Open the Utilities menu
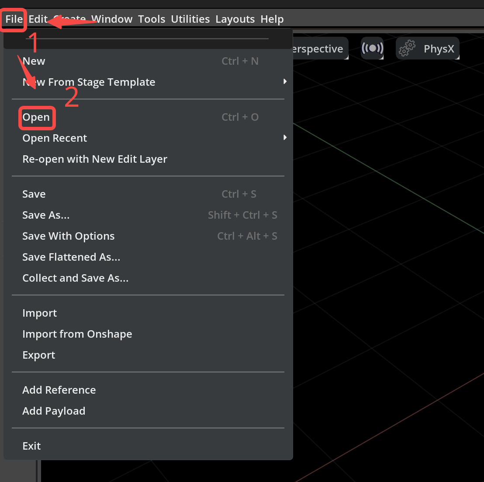Viewport: 484px width, 482px height. coord(190,19)
